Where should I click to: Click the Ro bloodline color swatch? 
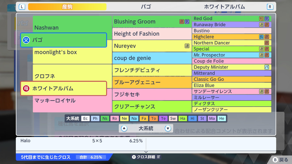pyautogui.click(x=115, y=118)
